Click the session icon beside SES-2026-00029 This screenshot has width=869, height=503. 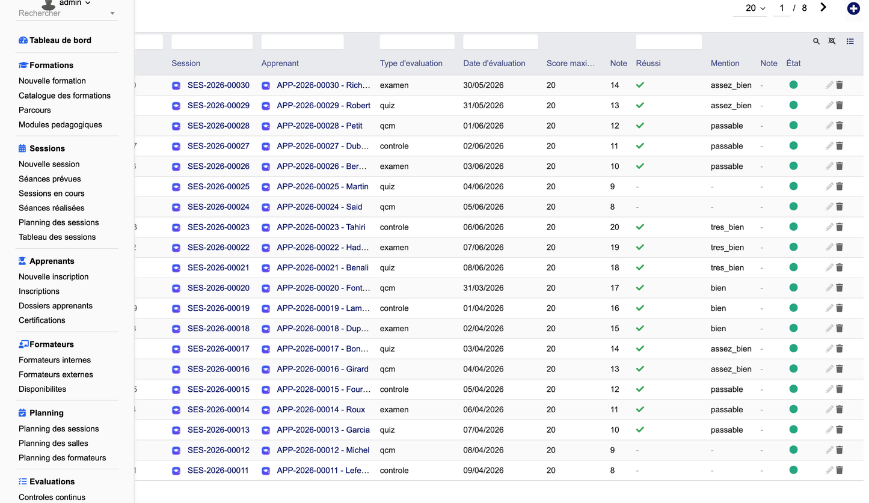click(x=176, y=106)
